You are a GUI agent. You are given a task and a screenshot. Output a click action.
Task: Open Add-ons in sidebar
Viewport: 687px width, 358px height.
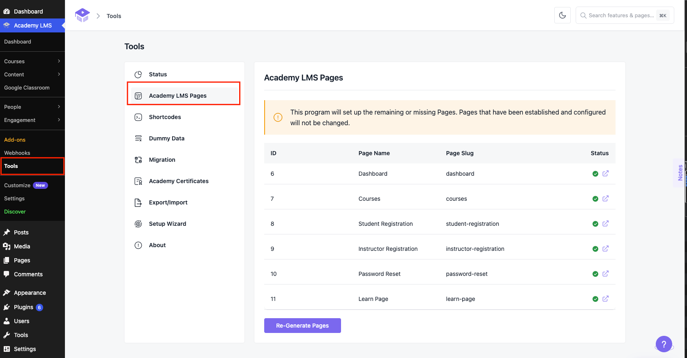click(x=32, y=140)
